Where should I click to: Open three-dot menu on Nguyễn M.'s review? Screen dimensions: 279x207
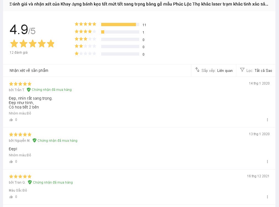[x=267, y=162]
